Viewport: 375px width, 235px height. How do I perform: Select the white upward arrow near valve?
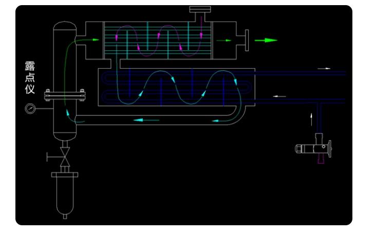tap(311, 119)
